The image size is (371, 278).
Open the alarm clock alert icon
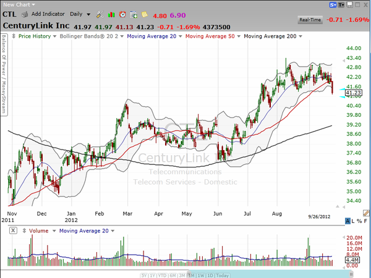tap(122, 15)
